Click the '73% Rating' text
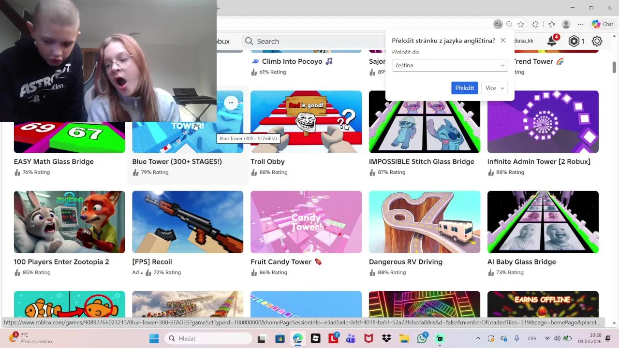619x348 pixels. click(510, 273)
